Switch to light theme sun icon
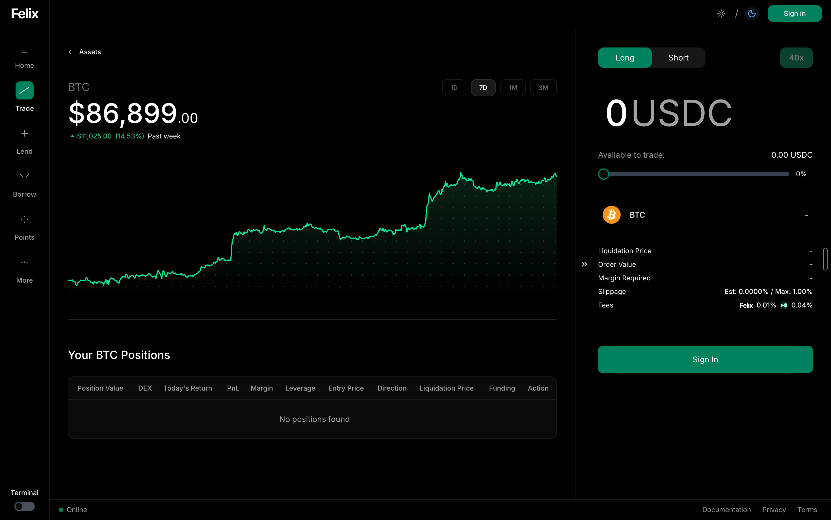This screenshot has height=520, width=831. [x=721, y=14]
